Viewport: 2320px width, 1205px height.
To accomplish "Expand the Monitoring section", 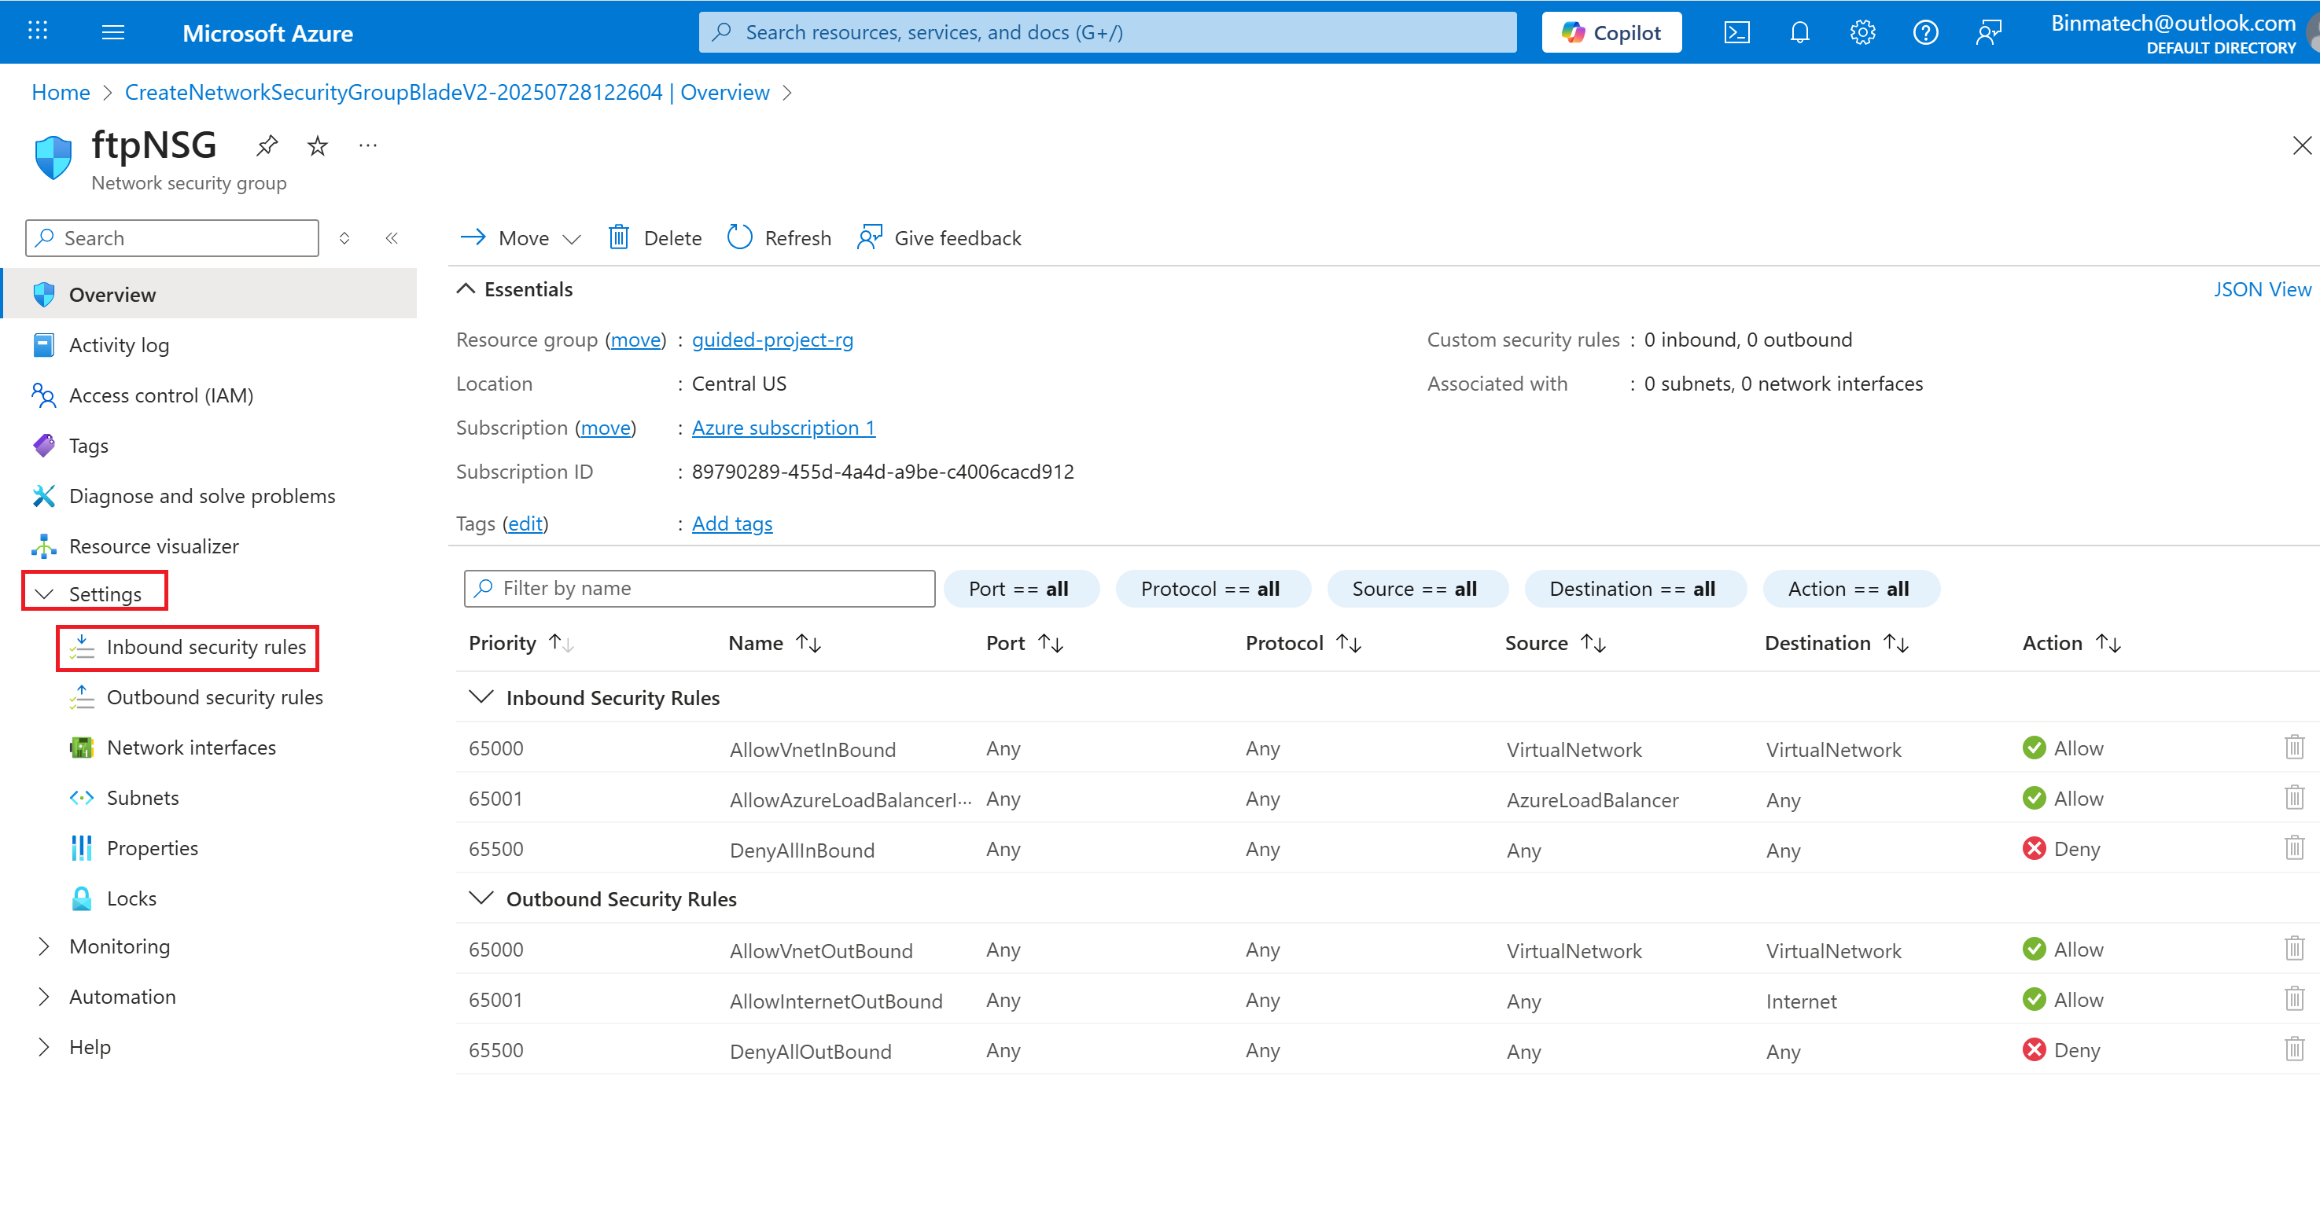I will point(44,946).
